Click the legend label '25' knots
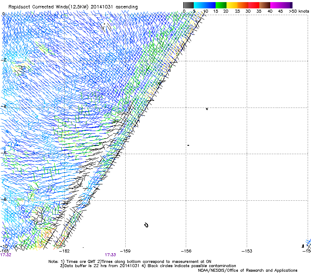Image resolution: width=311 pixels, height=273 pixels. coord(237,11)
